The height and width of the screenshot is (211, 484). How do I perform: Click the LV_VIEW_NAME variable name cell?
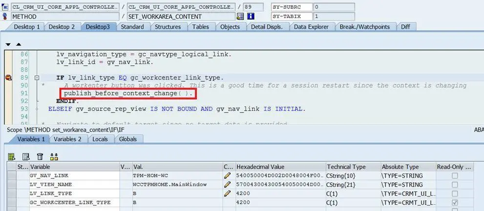pyautogui.click(x=74, y=185)
